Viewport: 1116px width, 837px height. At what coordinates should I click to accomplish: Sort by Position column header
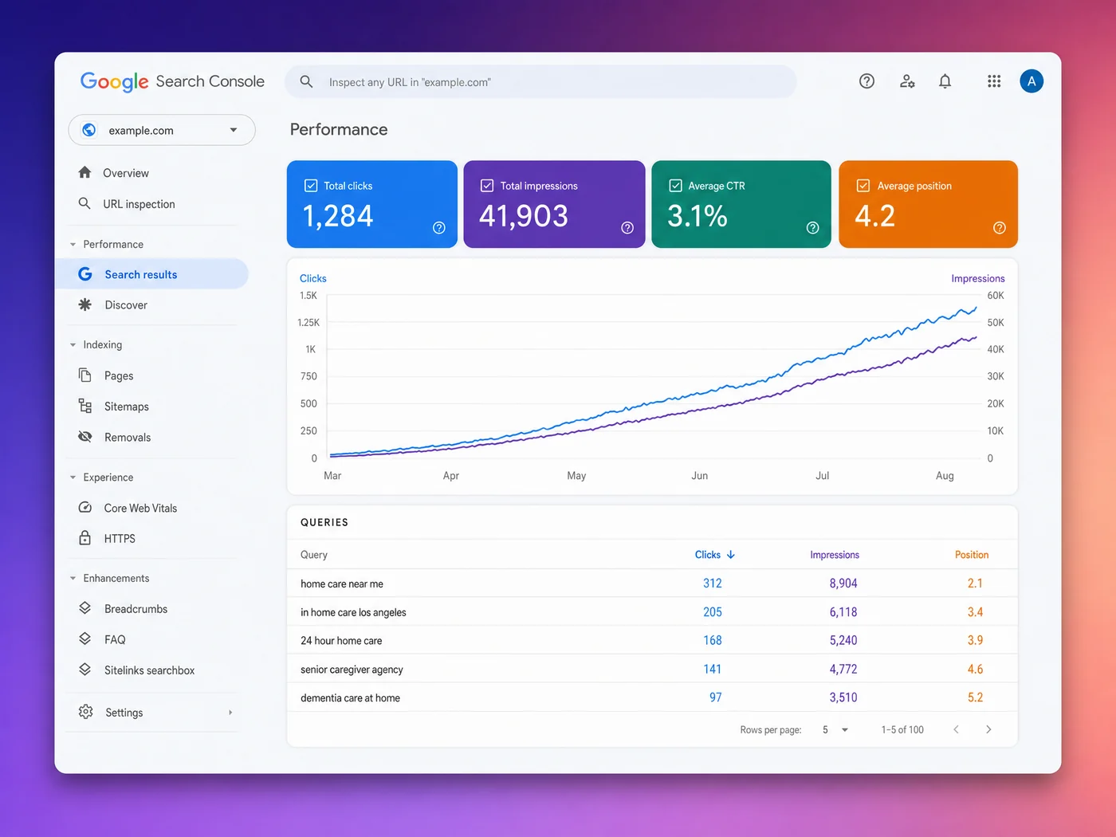point(972,555)
